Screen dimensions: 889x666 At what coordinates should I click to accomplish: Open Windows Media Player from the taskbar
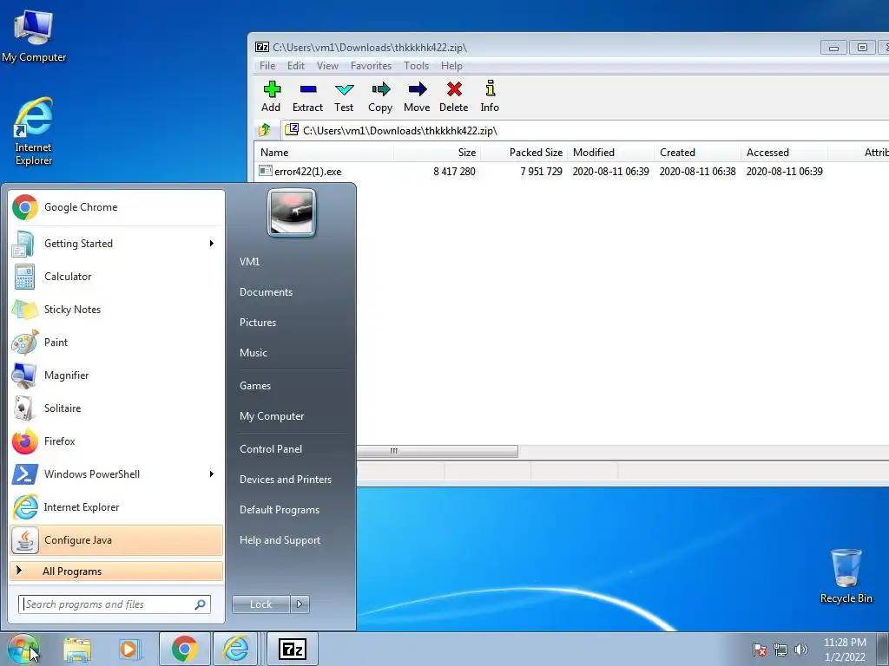(x=128, y=649)
